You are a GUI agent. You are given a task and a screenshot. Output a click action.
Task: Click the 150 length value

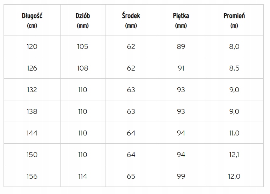[x=32, y=155]
